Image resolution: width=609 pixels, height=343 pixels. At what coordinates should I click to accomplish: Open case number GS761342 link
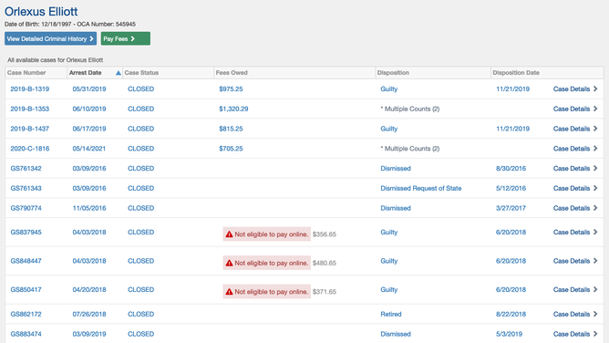26,168
